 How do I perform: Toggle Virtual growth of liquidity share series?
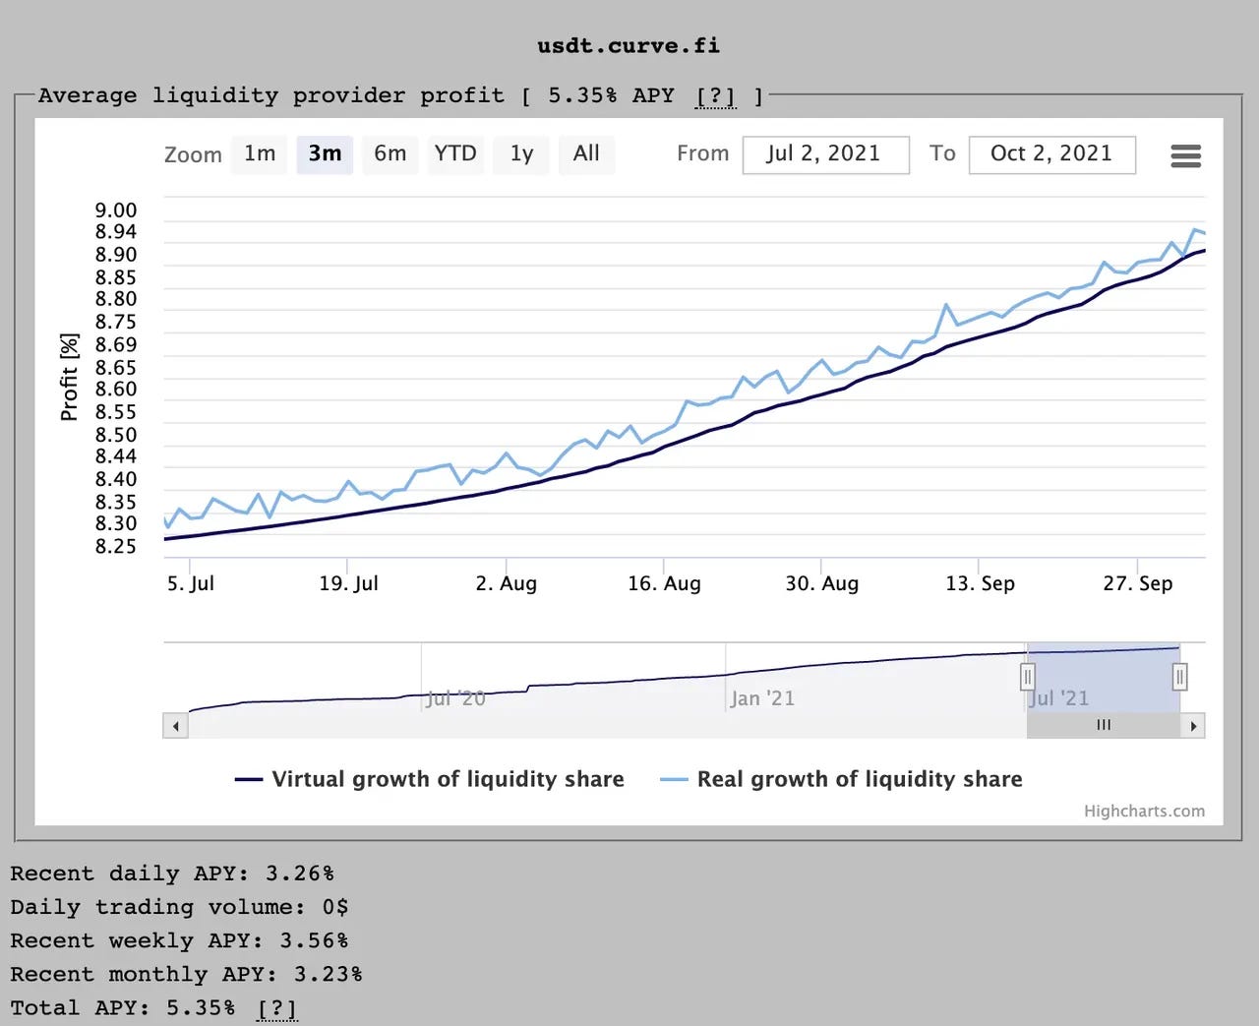tap(430, 779)
